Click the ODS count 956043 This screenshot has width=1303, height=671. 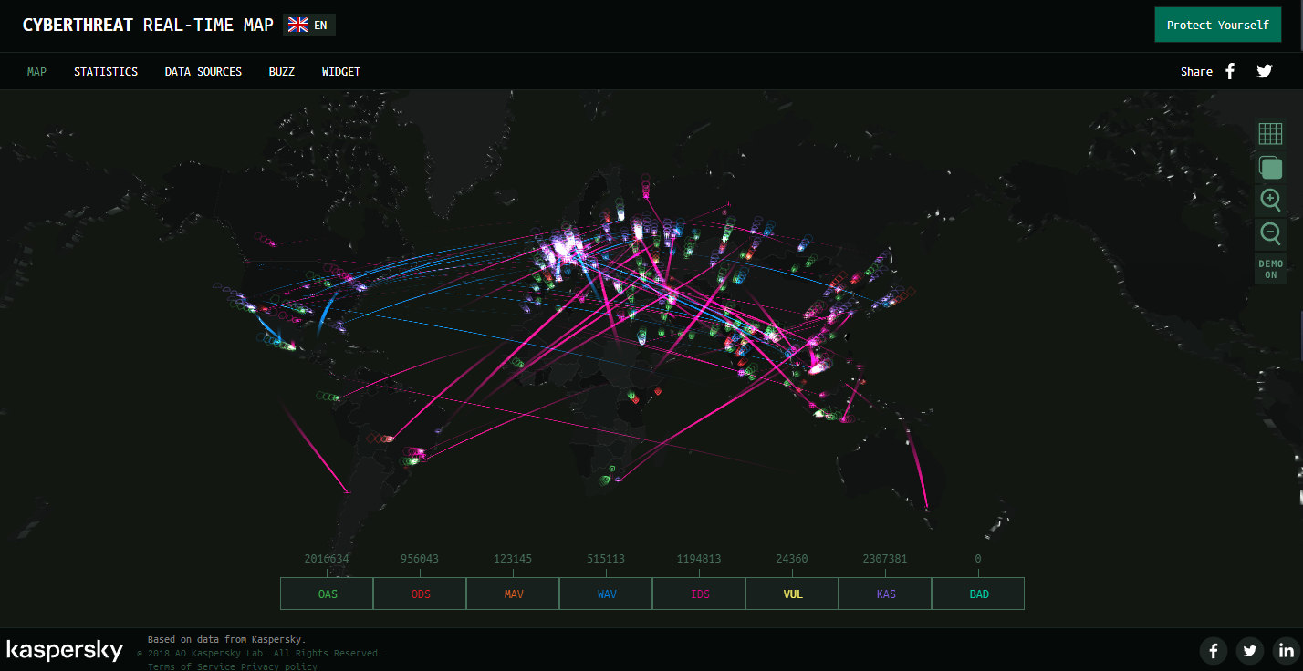coord(420,558)
